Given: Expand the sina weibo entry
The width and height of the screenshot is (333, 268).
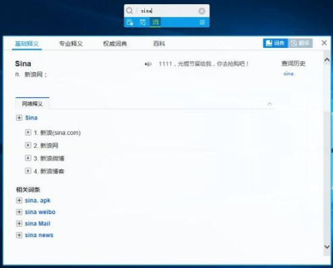Looking at the screenshot, I should (x=19, y=212).
